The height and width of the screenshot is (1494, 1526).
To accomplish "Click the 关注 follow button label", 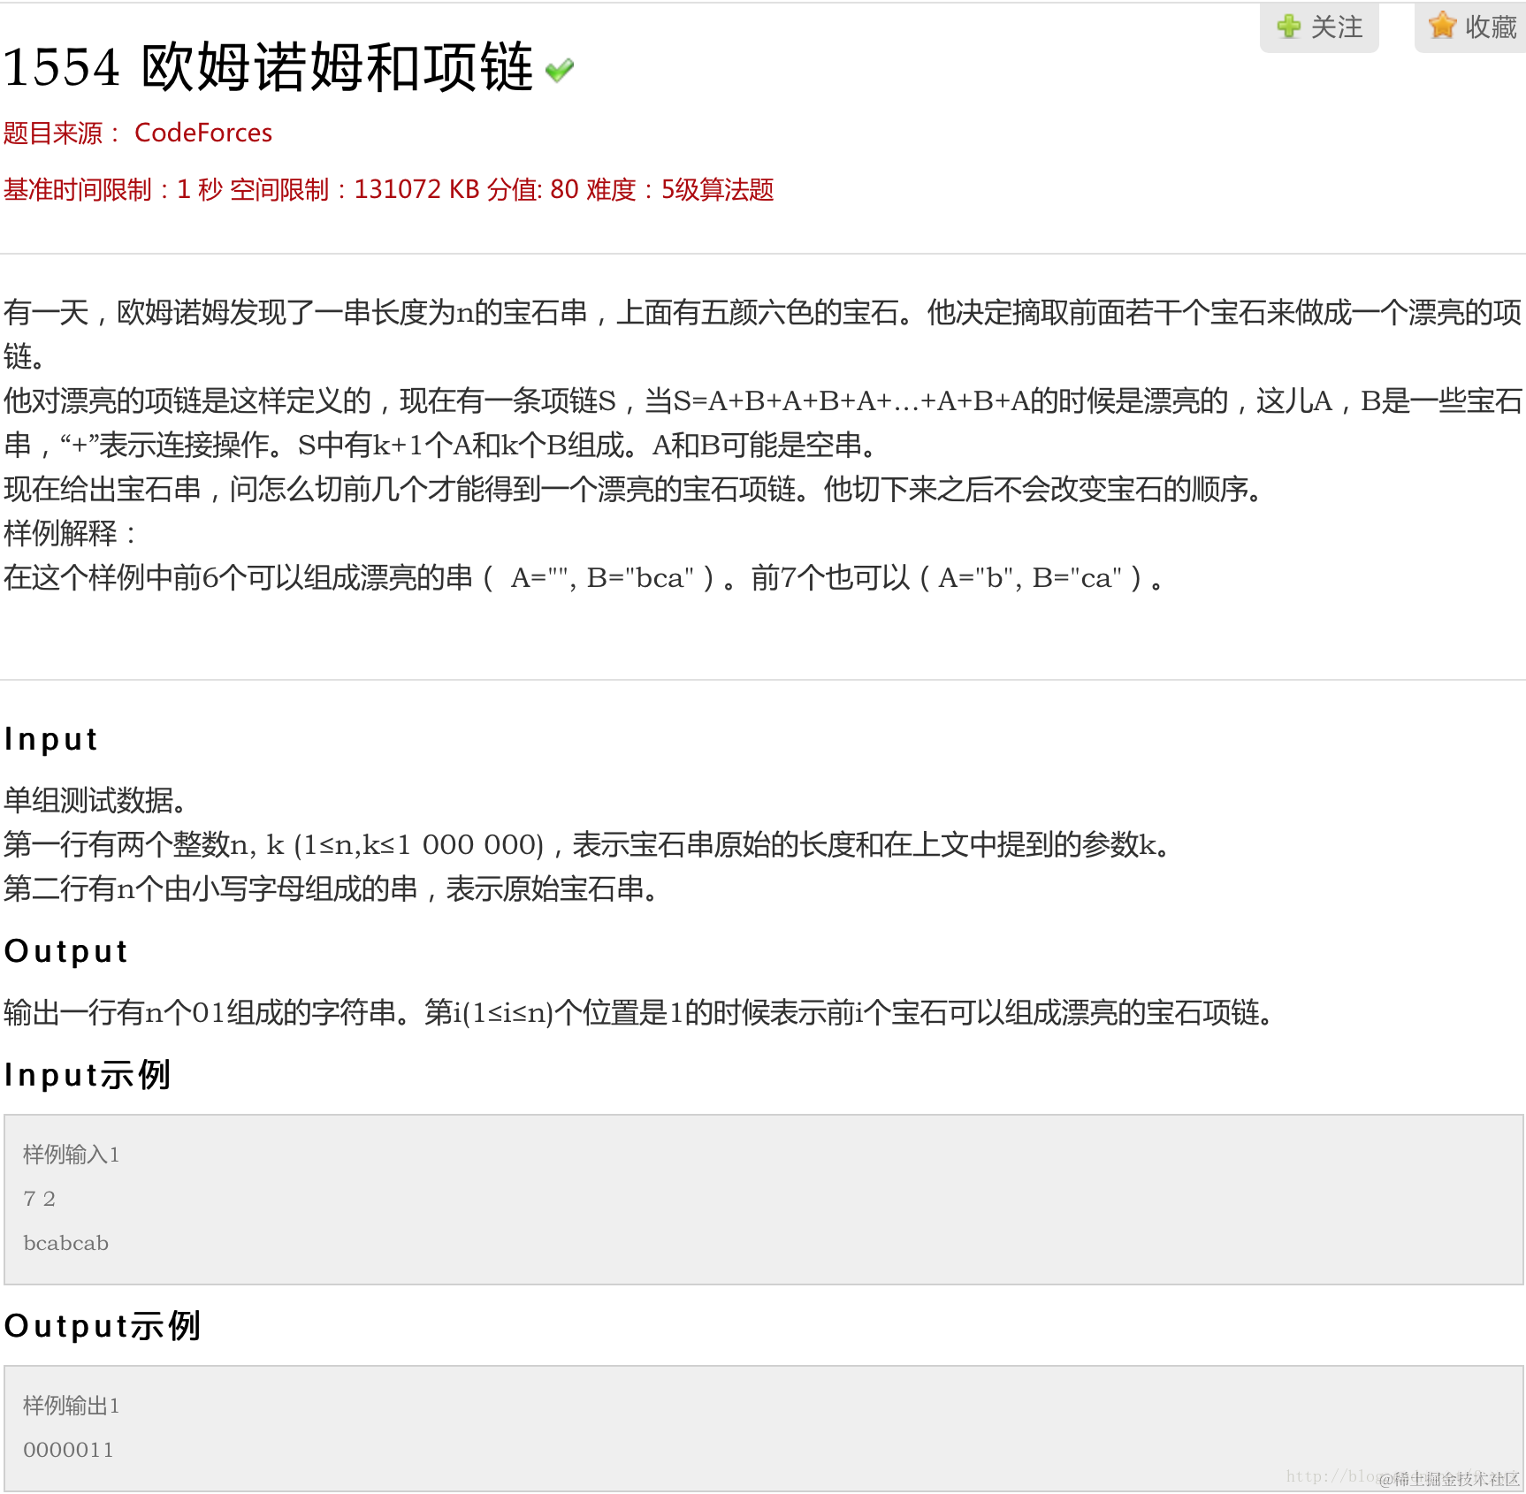I will point(1337,27).
